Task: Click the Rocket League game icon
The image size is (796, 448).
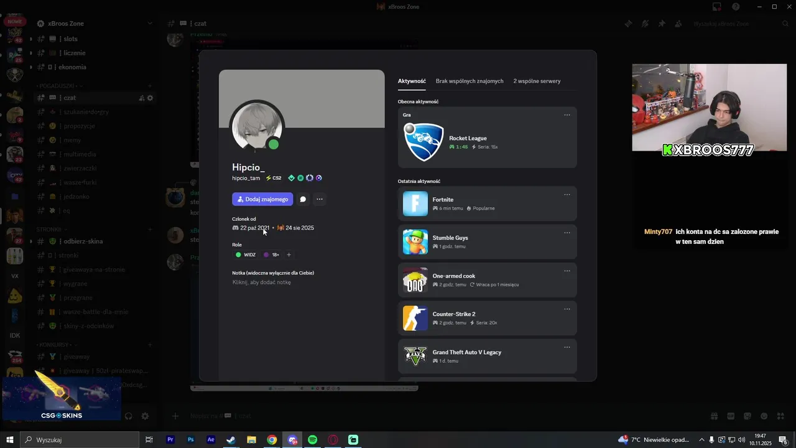Action: 423,142
